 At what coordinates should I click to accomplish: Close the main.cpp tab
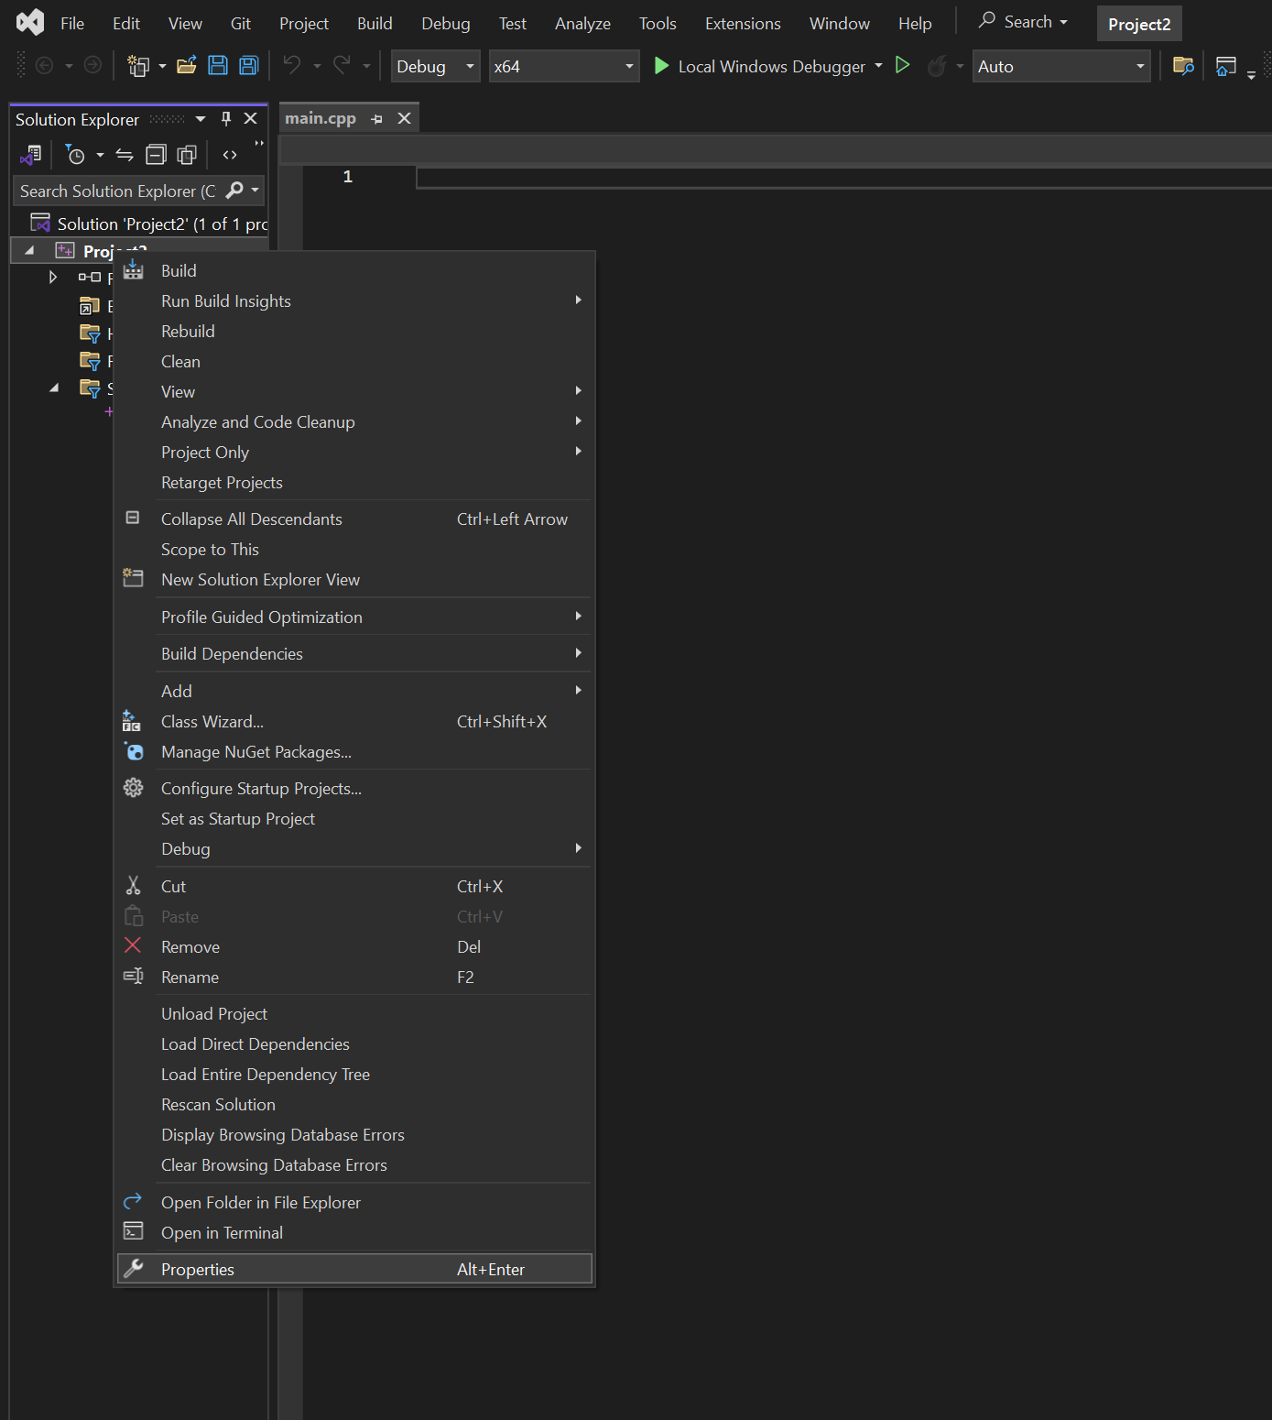point(404,118)
